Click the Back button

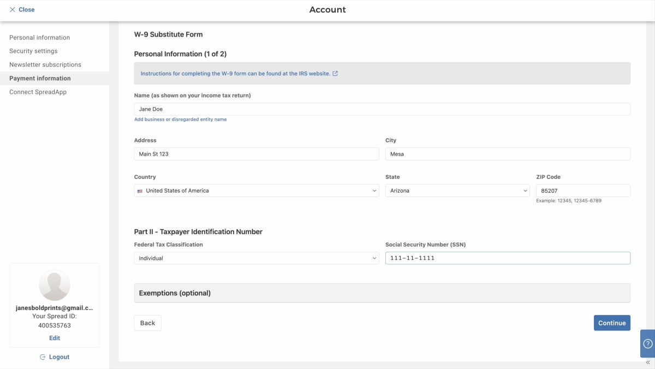(x=148, y=323)
